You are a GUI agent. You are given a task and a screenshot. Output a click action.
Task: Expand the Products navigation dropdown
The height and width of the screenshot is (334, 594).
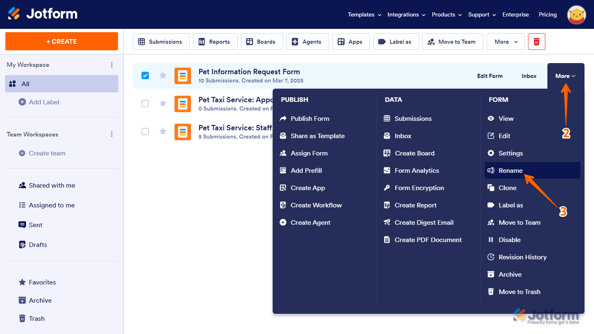point(446,14)
